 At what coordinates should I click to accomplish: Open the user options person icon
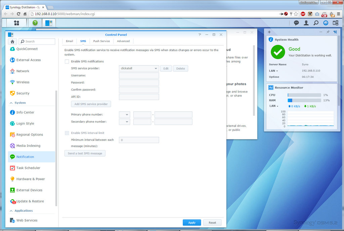tap(306, 23)
